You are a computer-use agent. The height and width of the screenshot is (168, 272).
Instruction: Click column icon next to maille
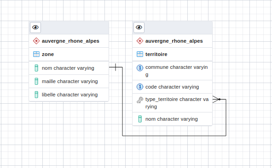(36, 81)
